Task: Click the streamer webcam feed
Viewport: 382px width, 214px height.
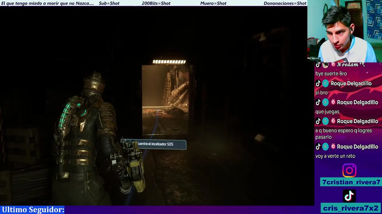Action: 345,31
